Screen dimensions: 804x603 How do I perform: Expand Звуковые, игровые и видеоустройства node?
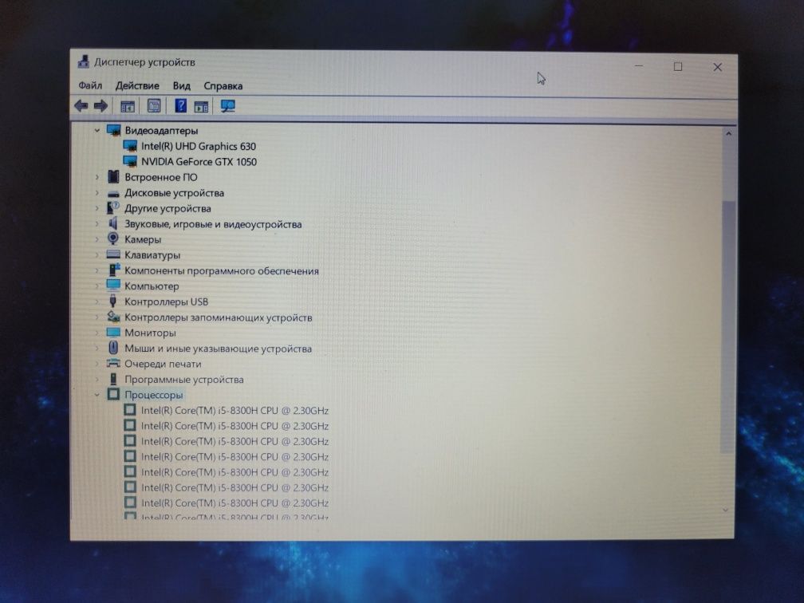(x=97, y=224)
